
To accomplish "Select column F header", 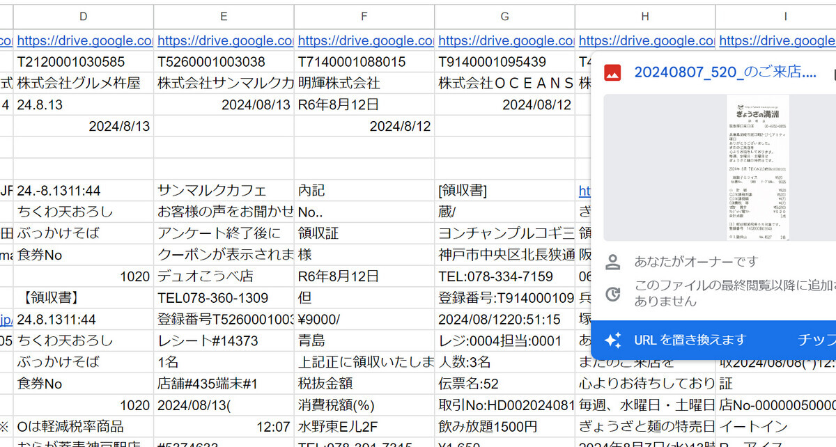I will point(364,16).
